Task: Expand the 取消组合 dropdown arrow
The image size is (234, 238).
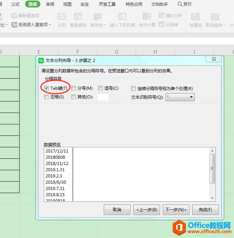Action: pos(224,25)
